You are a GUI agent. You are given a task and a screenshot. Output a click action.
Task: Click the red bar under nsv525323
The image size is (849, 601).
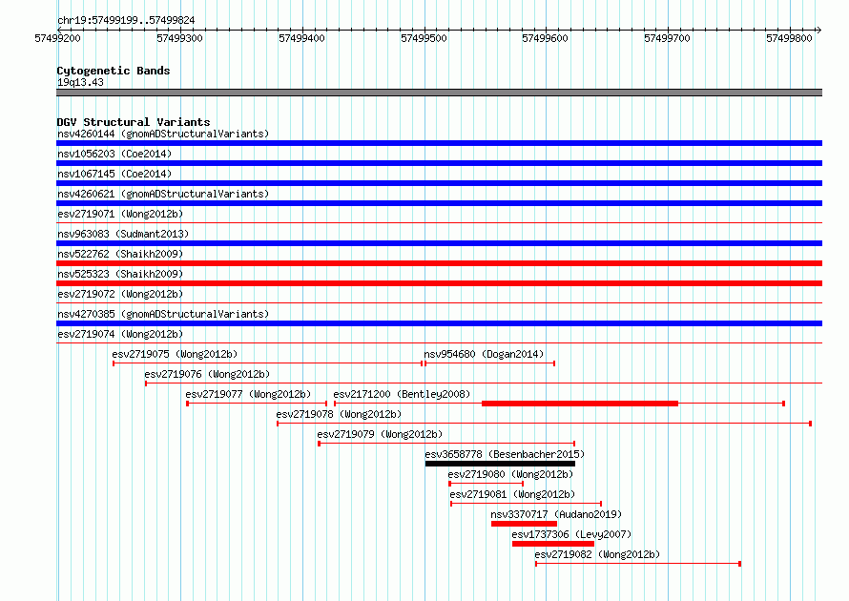pos(439,283)
